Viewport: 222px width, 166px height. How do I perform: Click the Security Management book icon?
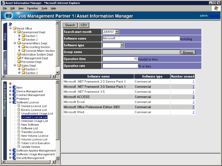pyautogui.click(x=14, y=158)
